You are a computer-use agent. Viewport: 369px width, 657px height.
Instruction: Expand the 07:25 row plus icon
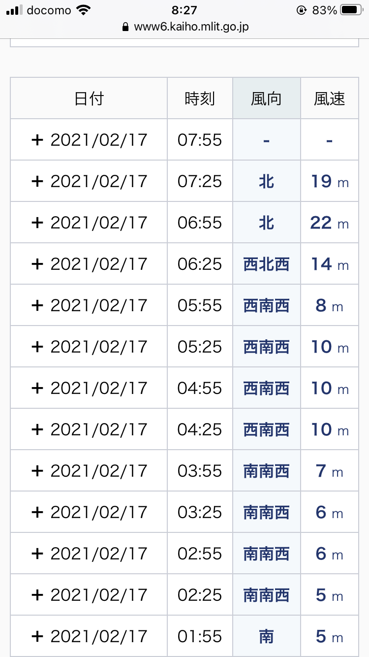click(37, 181)
